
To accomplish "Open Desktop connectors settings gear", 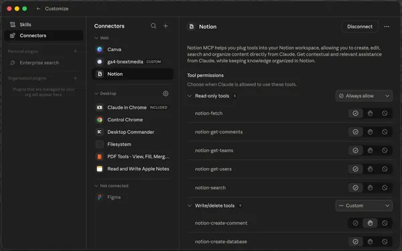I will [165, 94].
